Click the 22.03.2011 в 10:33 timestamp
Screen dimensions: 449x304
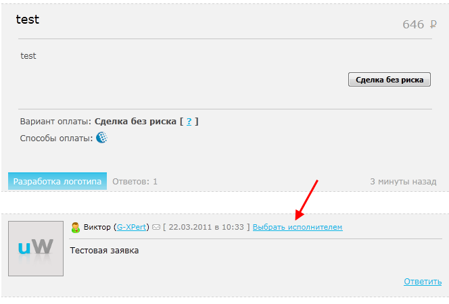(x=206, y=228)
